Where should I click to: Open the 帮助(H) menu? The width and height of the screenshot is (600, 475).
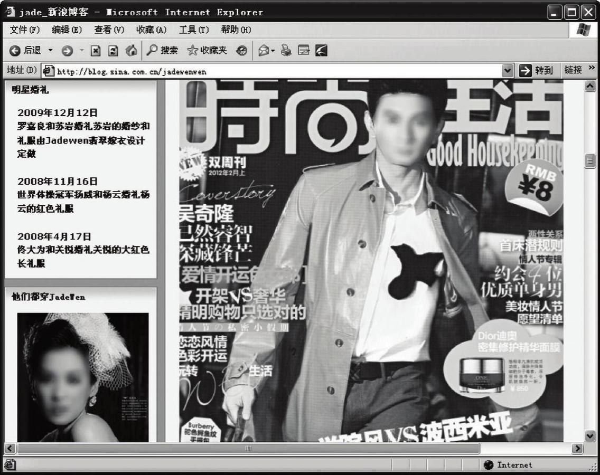[x=236, y=30]
